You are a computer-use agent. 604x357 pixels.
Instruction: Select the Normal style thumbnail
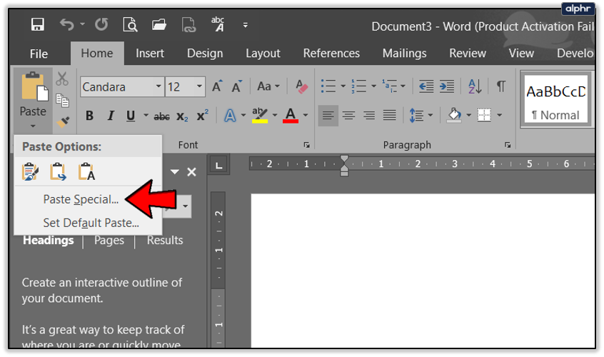click(x=556, y=100)
